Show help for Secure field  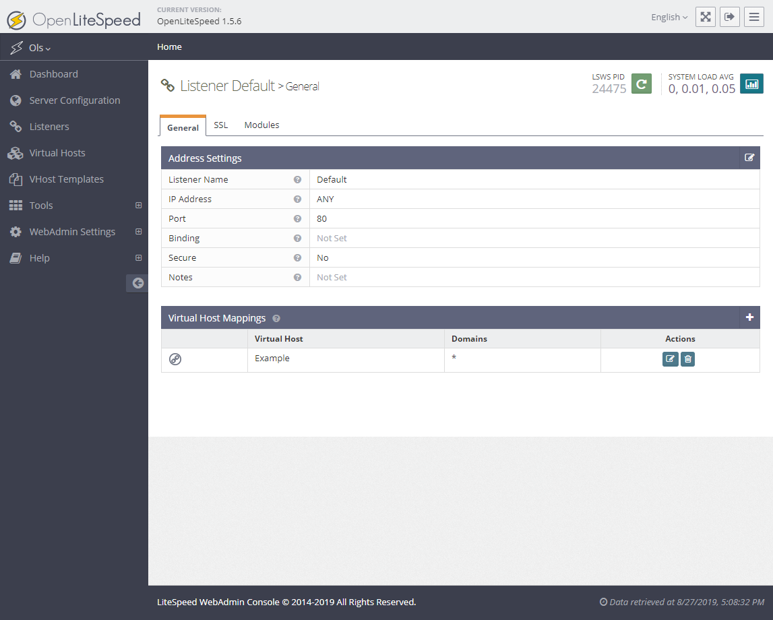[297, 257]
